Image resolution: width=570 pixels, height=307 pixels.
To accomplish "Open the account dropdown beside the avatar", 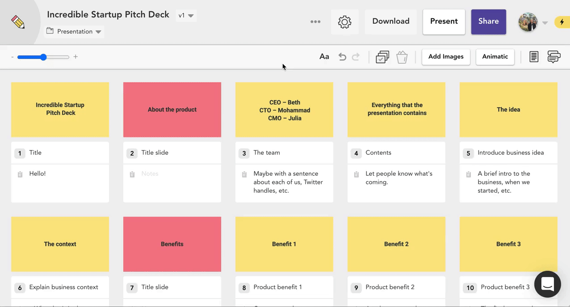I will [545, 21].
